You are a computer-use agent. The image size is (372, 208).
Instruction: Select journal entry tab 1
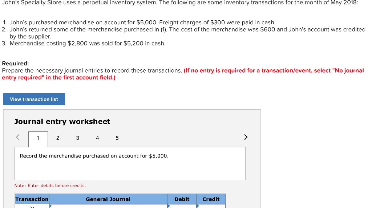pos(38,138)
